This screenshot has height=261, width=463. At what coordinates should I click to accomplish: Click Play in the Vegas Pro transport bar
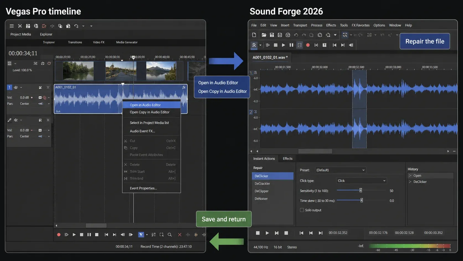[74, 235]
